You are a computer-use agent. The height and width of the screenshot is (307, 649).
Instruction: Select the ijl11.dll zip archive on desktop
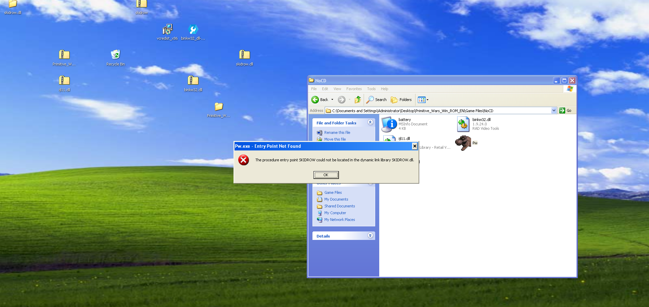64,84
